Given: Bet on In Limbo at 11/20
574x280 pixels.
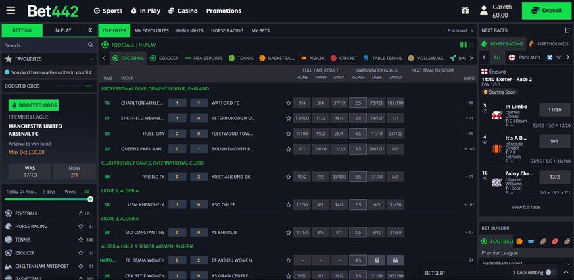Looking at the screenshot, I should pos(554,110).
